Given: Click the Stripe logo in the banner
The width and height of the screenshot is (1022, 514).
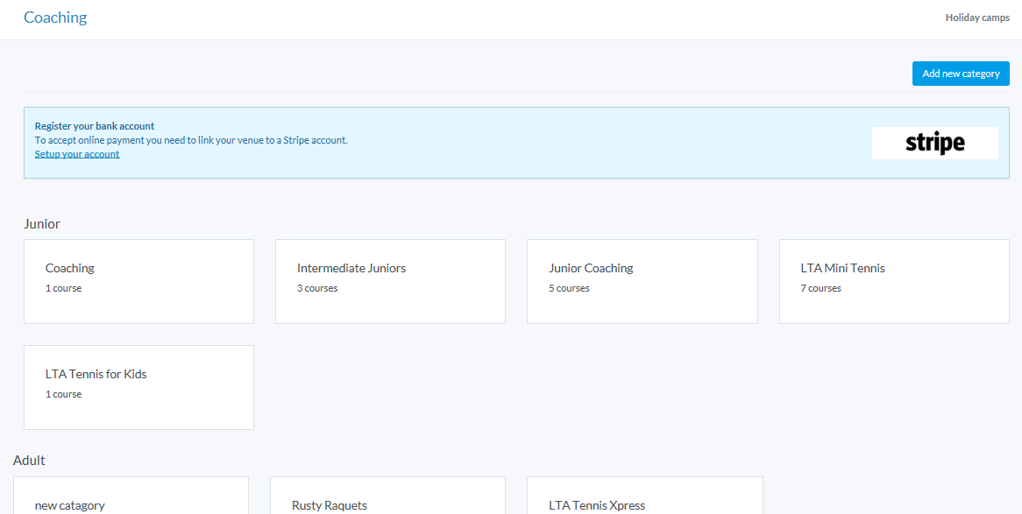Looking at the screenshot, I should point(934,143).
